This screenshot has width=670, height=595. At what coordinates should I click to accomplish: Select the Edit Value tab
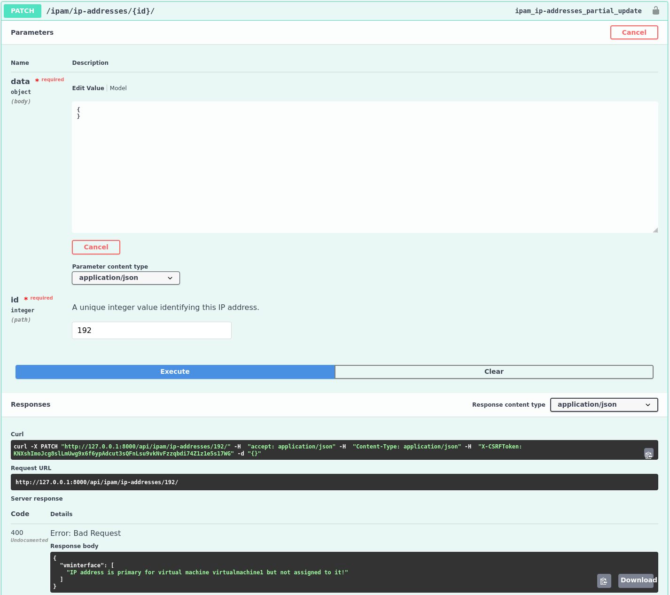tap(88, 88)
